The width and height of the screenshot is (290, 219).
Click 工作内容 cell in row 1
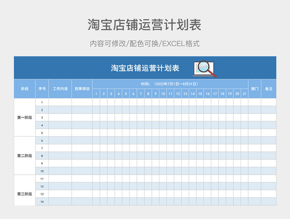pyautogui.click(x=60, y=102)
